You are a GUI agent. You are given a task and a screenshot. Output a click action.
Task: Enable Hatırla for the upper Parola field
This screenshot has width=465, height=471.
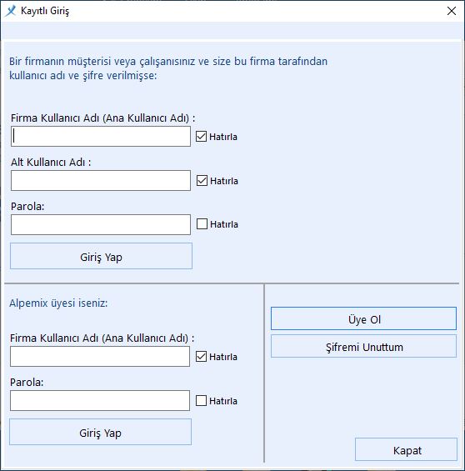click(202, 223)
